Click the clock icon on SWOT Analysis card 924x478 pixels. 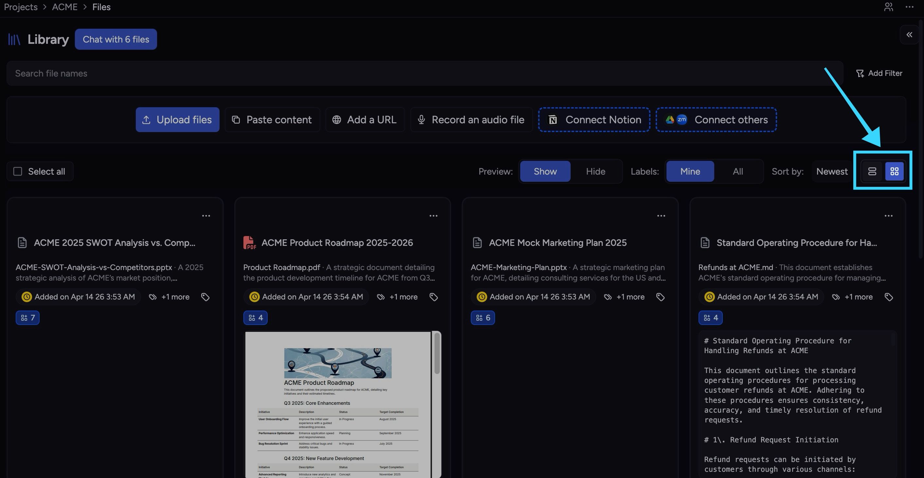pyautogui.click(x=27, y=297)
